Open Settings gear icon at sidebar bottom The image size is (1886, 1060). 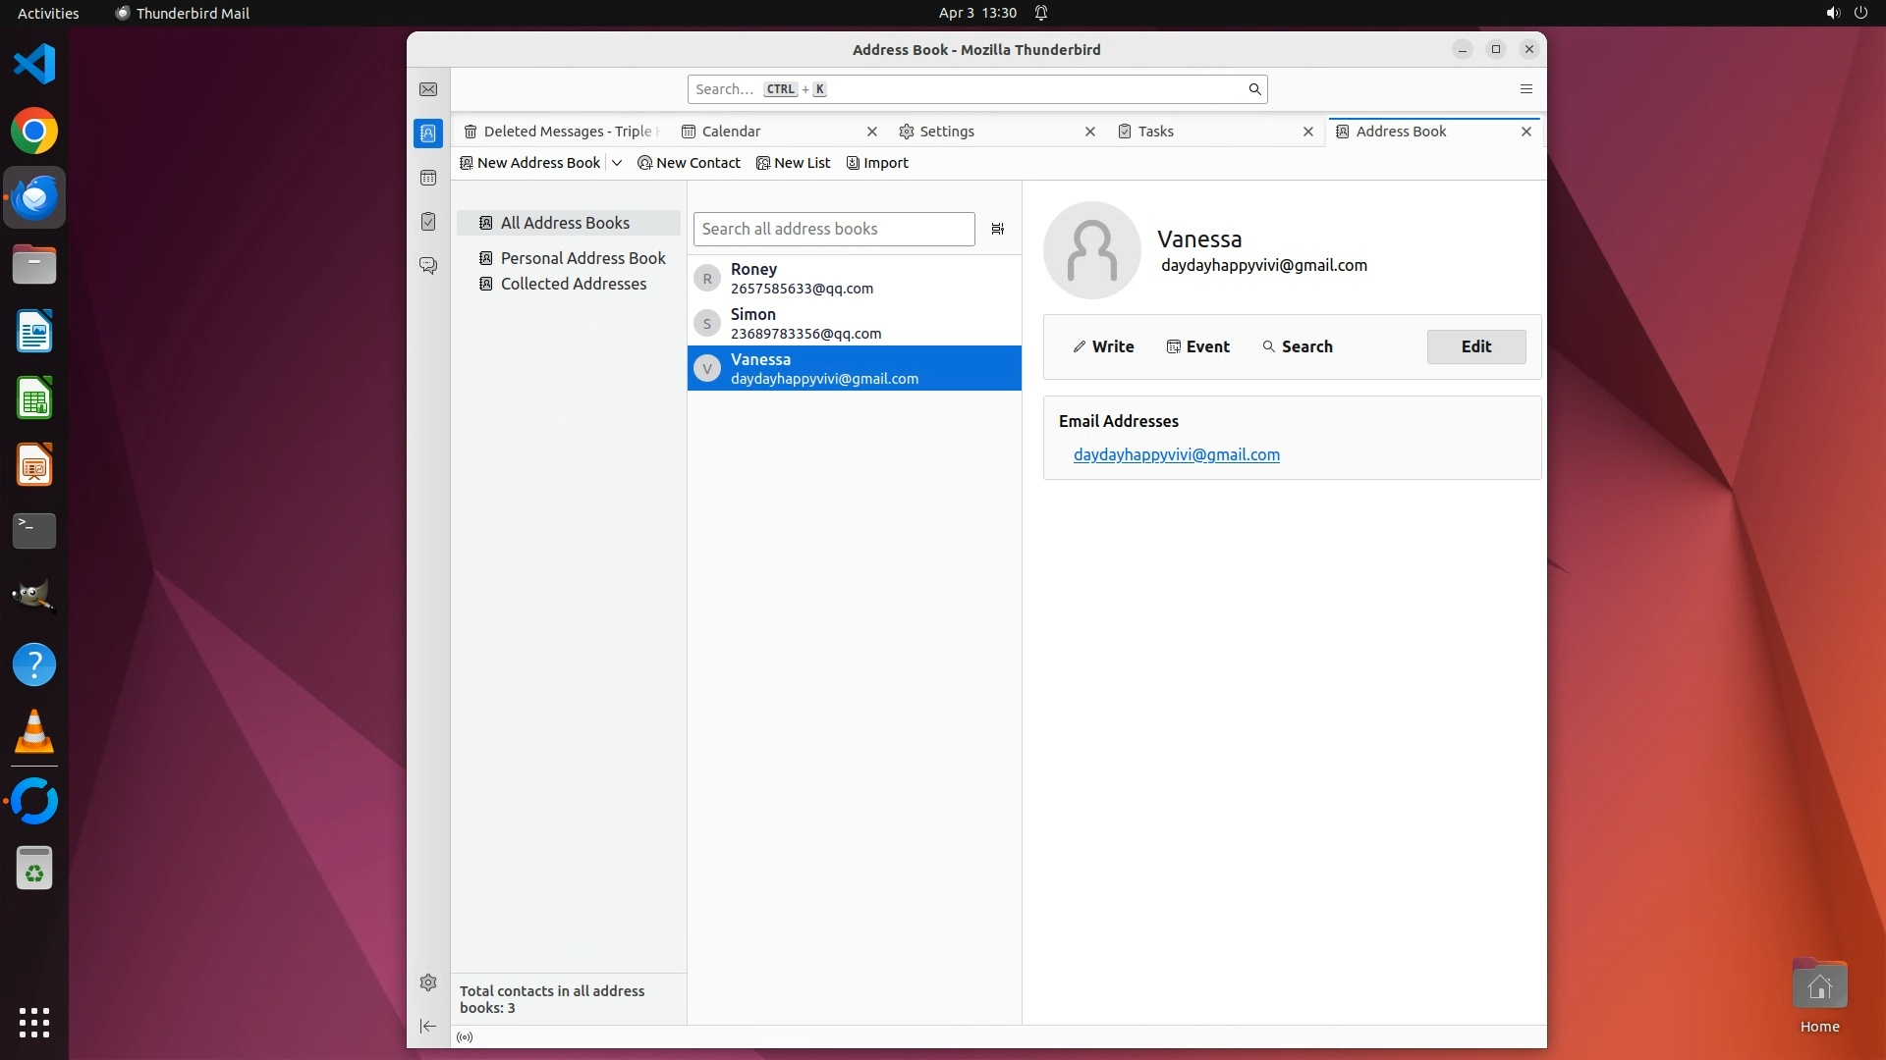tap(428, 982)
